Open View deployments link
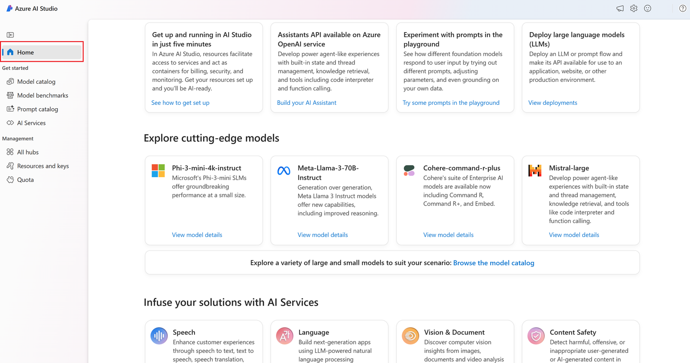The image size is (690, 363). [x=552, y=102]
